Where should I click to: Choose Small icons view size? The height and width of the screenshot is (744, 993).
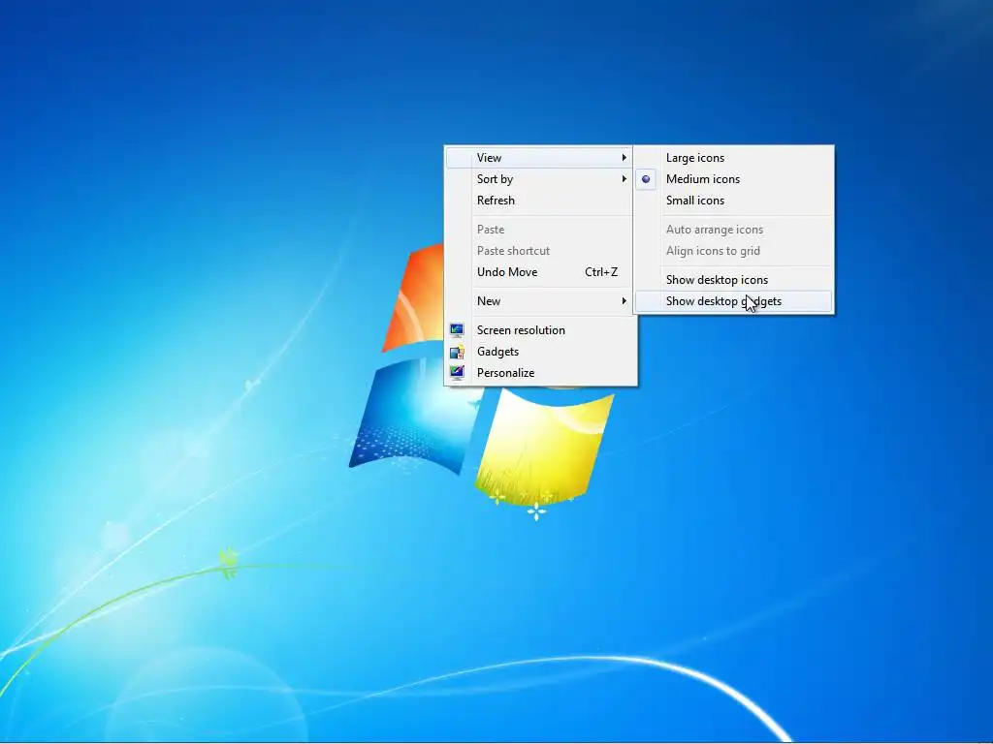(x=734, y=201)
